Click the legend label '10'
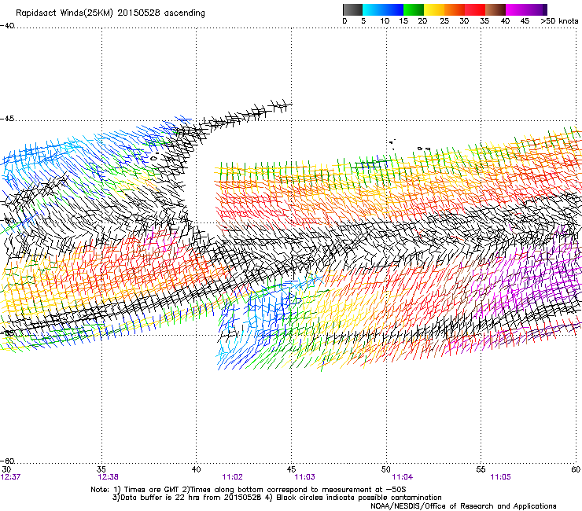Image resolution: width=582 pixels, height=511 pixels. [385, 21]
